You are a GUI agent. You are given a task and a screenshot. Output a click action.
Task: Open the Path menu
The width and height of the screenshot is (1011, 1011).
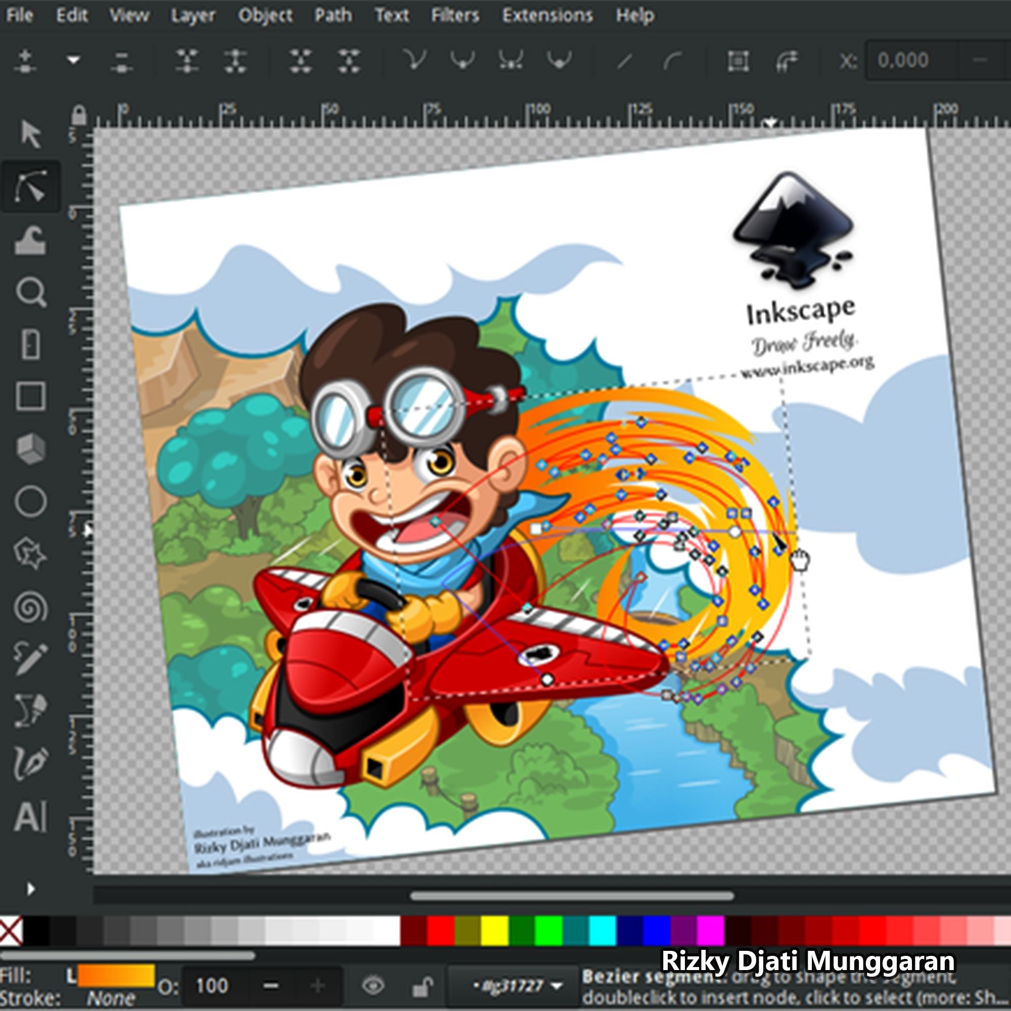(333, 15)
